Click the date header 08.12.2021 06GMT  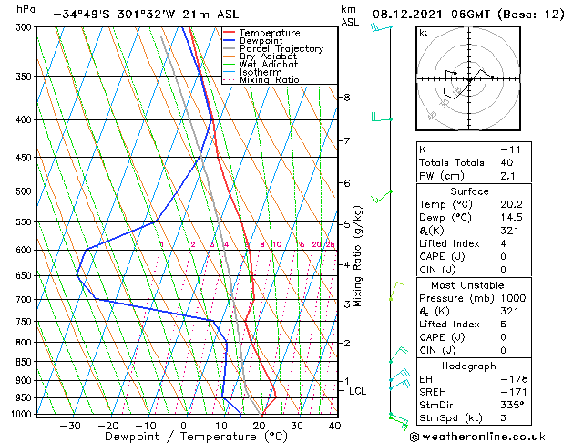coord(432,15)
